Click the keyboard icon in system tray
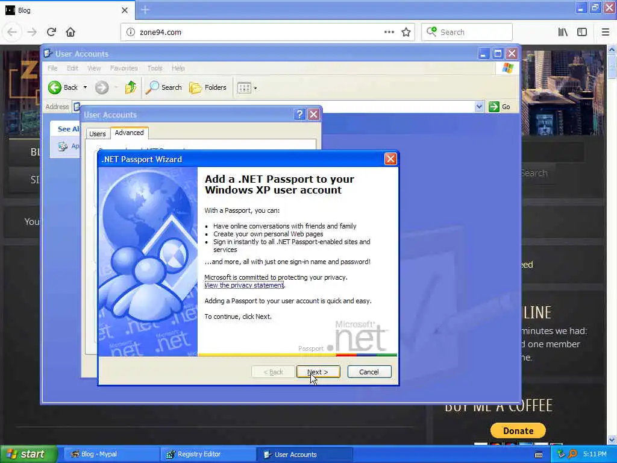 (x=539, y=455)
